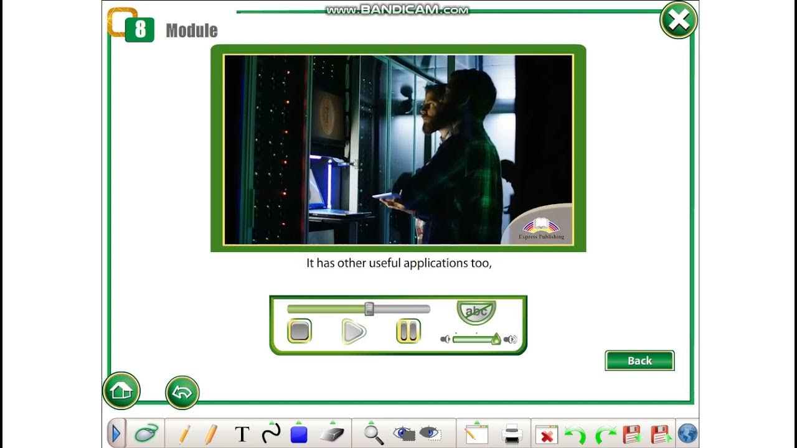797x448 pixels.
Task: Click the play button in player controls
Action: pyautogui.click(x=354, y=332)
